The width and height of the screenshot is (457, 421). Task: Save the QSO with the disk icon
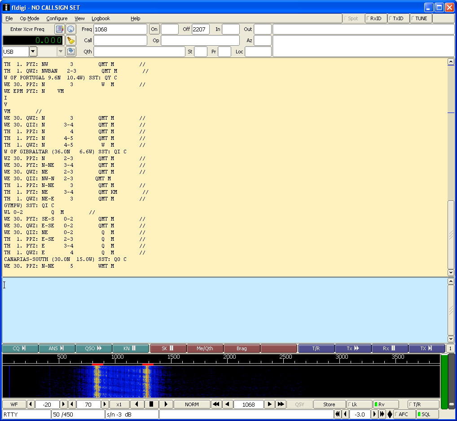(x=70, y=52)
